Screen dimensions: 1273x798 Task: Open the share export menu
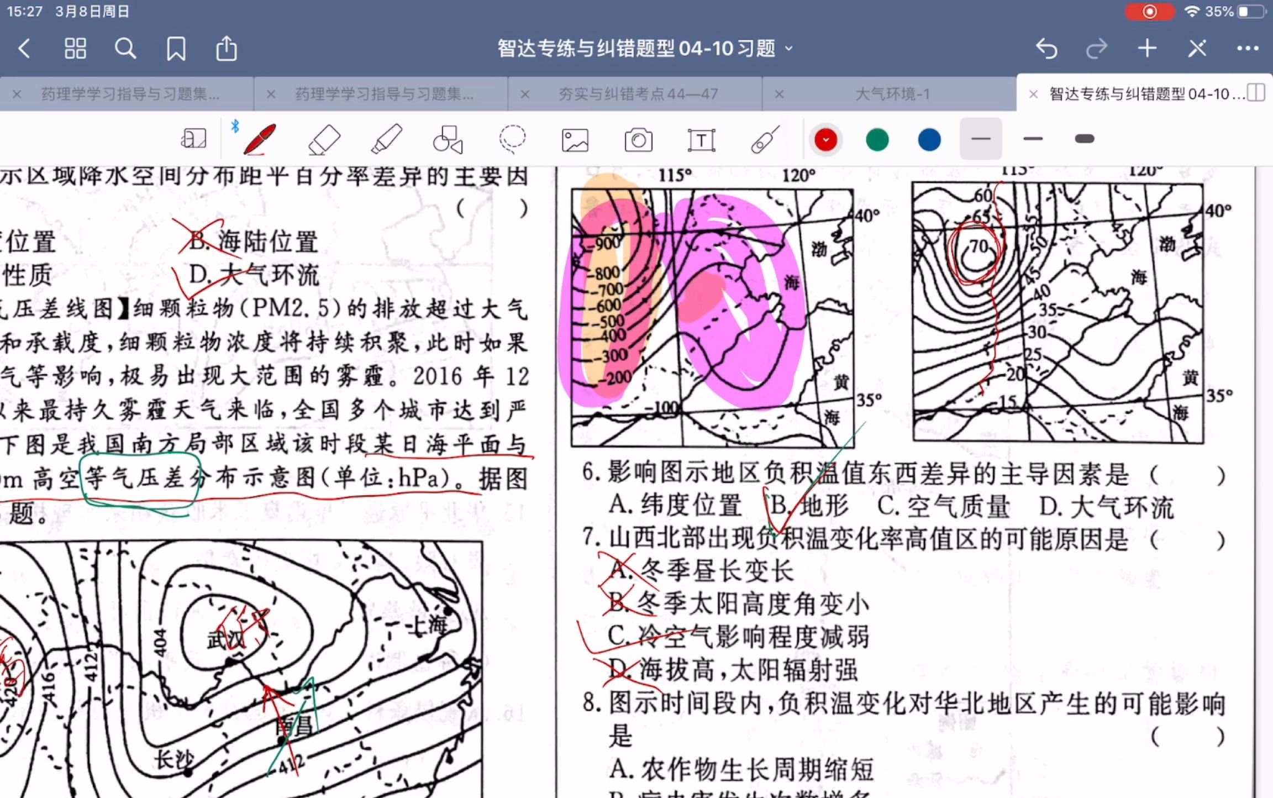click(x=227, y=49)
